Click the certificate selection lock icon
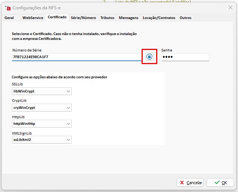This screenshot has width=238, height=192. coord(149,57)
